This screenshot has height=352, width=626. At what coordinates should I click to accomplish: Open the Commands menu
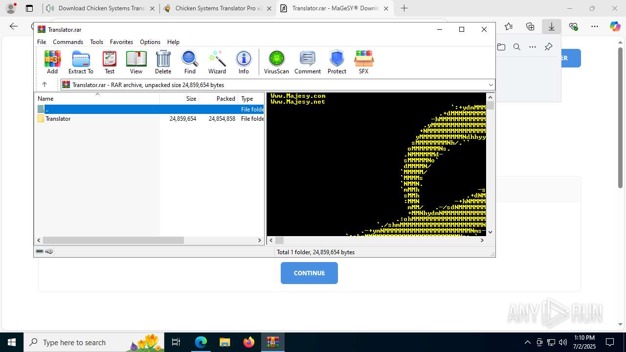(68, 42)
